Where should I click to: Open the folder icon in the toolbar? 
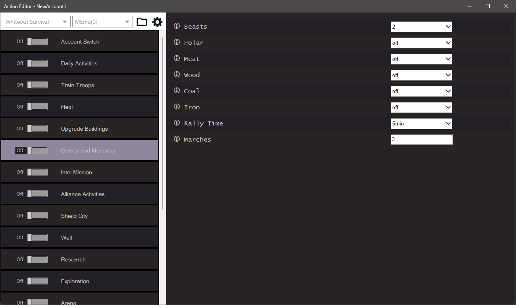[x=142, y=22]
